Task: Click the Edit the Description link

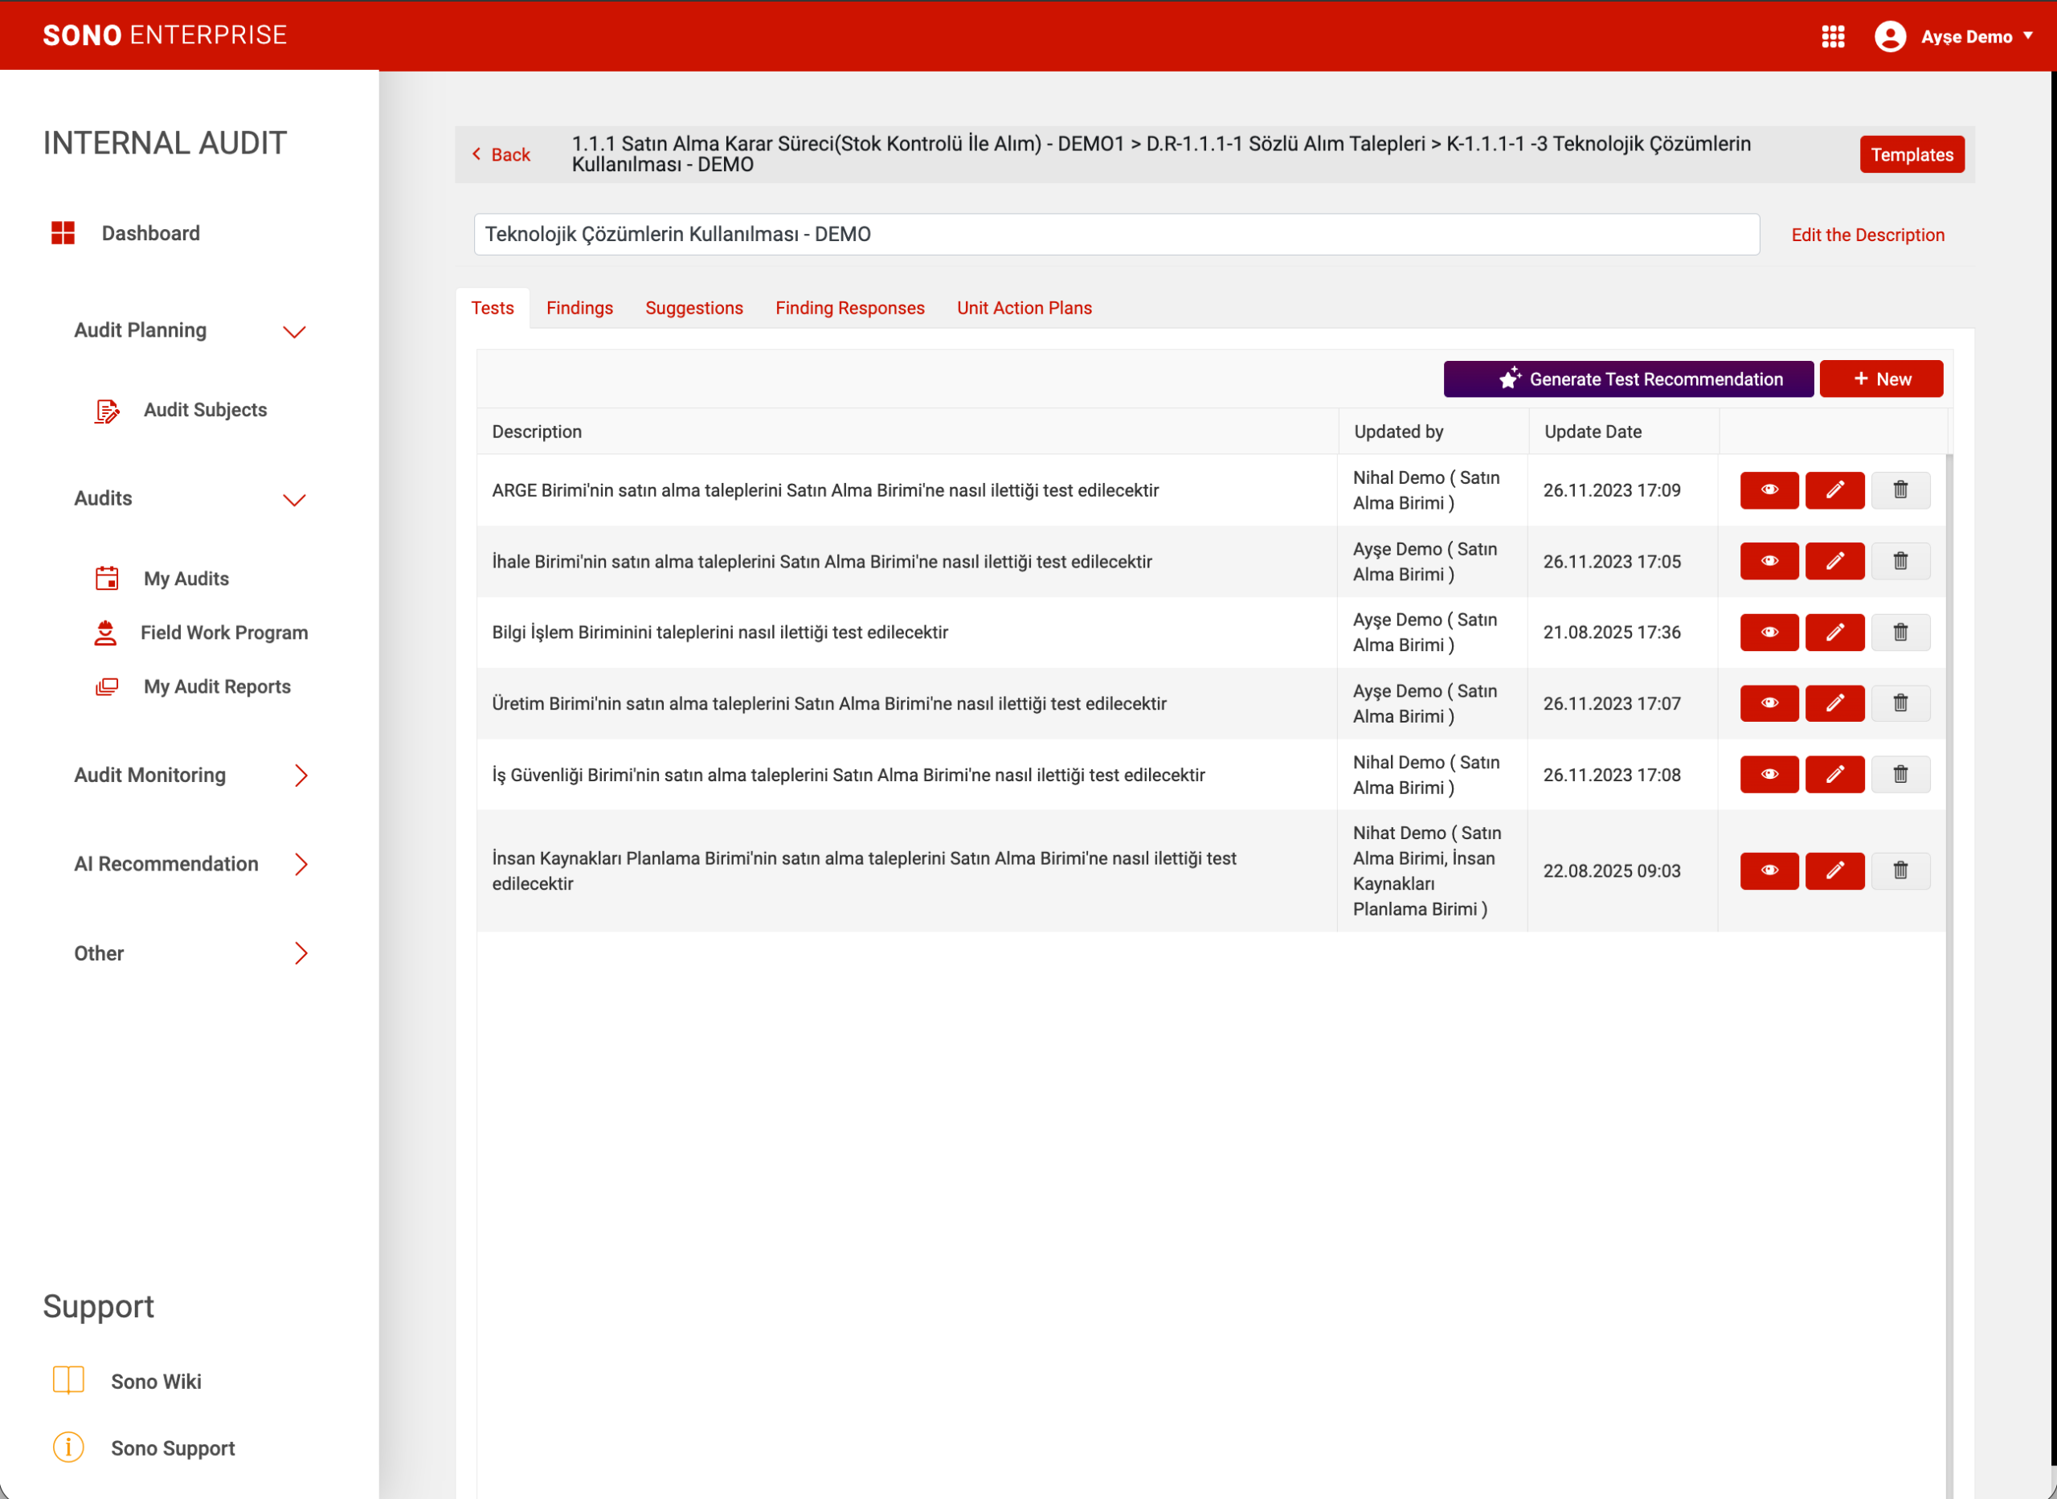Action: tap(1867, 235)
